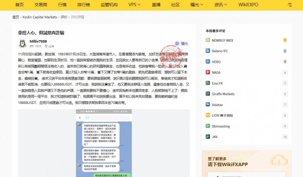This screenshot has width=303, height=177.
Task: Open the 行情 navigation item
Action: 62,5
